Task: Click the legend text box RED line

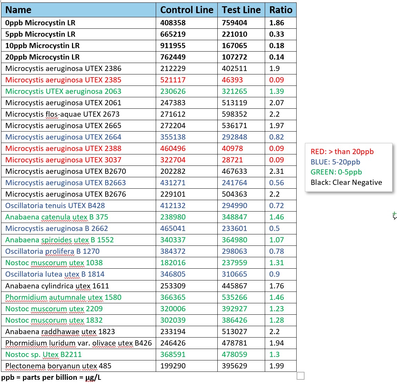Action: [342, 152]
